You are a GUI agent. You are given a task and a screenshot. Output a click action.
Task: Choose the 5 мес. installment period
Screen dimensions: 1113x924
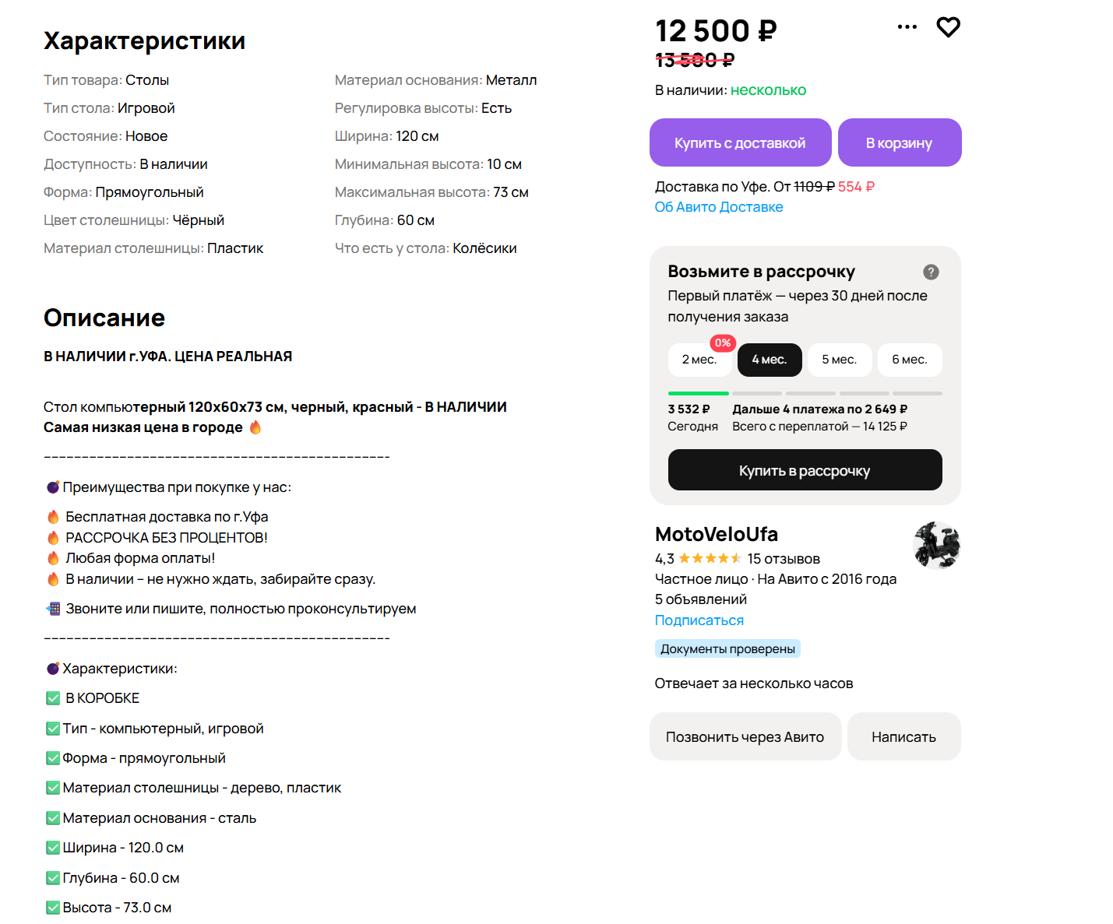840,360
